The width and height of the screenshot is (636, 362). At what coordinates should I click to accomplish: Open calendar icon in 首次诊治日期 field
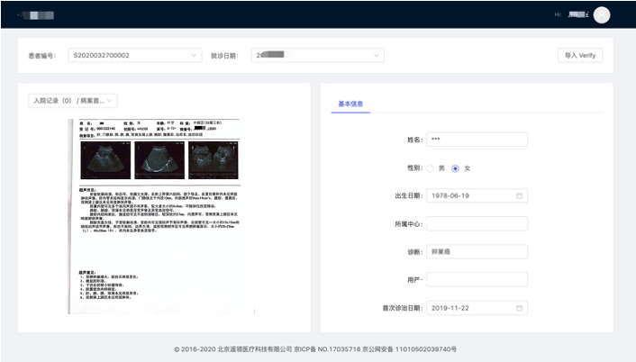[x=519, y=308]
